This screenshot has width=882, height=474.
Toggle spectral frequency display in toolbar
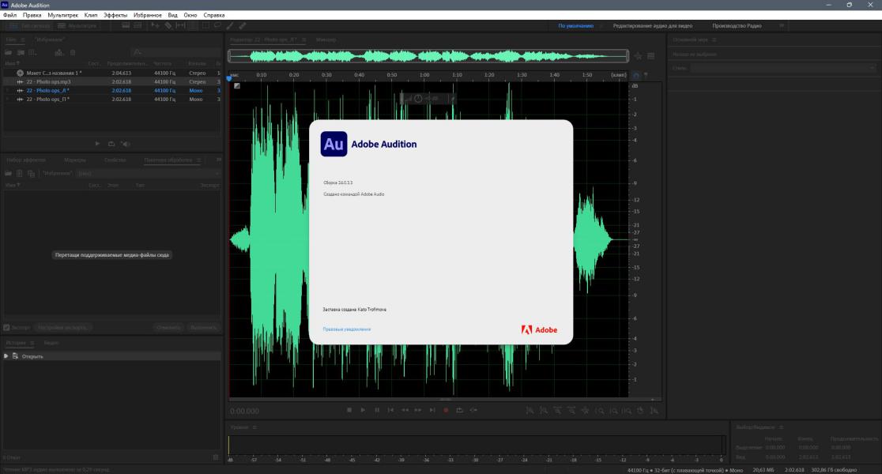pos(126,26)
